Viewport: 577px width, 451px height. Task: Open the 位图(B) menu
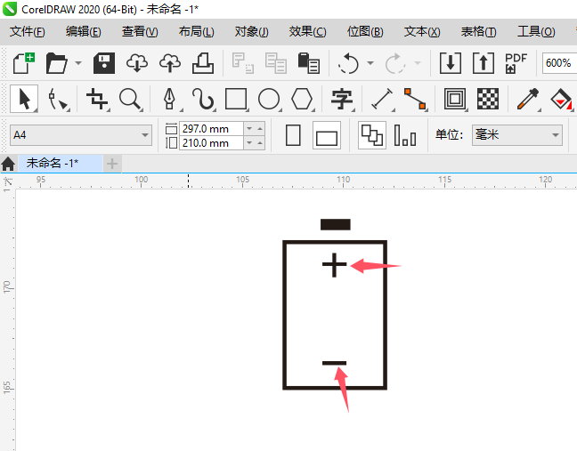point(365,32)
